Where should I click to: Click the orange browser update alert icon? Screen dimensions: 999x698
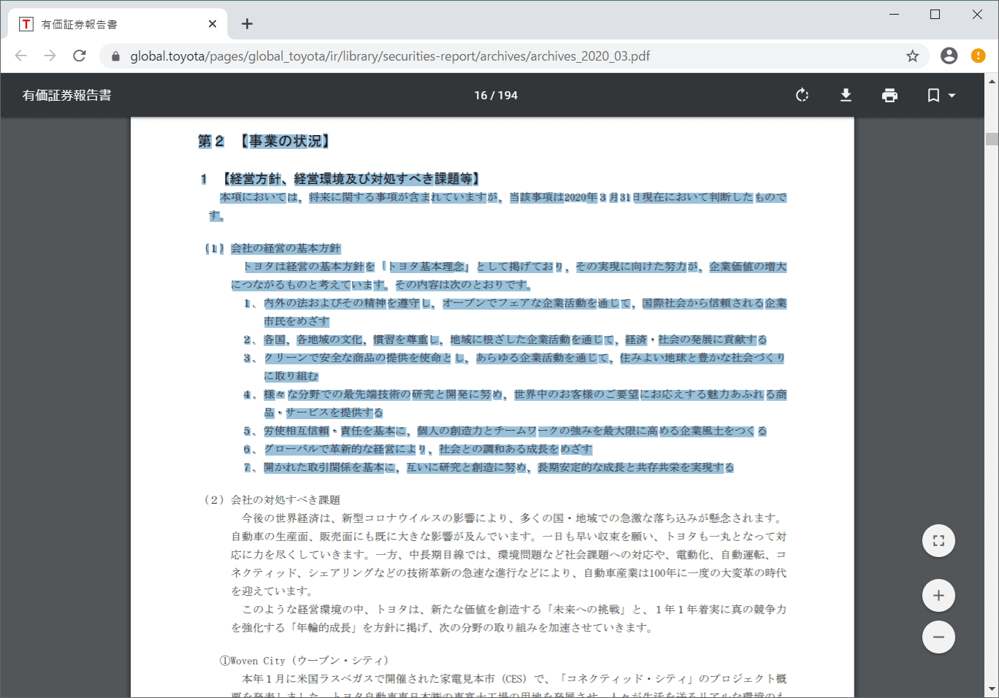[978, 56]
